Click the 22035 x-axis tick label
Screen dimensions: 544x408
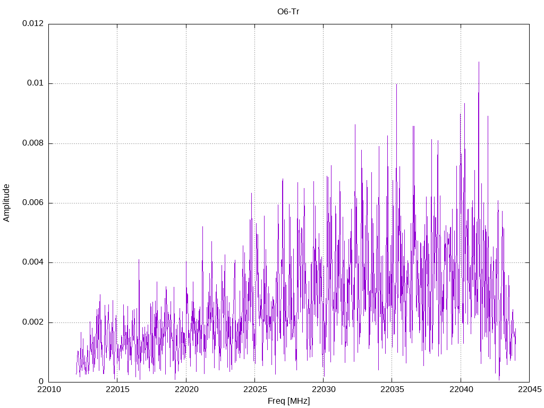(393, 389)
